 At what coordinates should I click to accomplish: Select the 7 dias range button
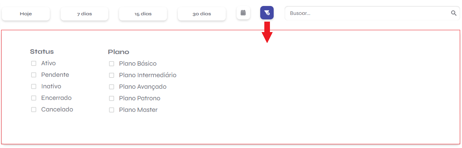pyautogui.click(x=85, y=14)
